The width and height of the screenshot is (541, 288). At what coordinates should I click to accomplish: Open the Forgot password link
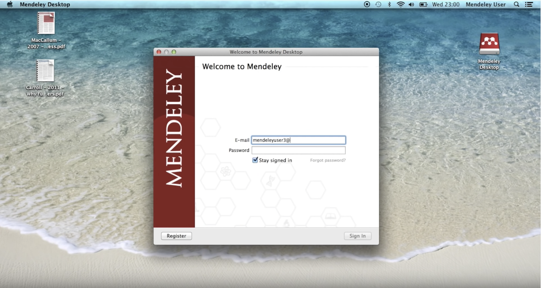(x=328, y=161)
